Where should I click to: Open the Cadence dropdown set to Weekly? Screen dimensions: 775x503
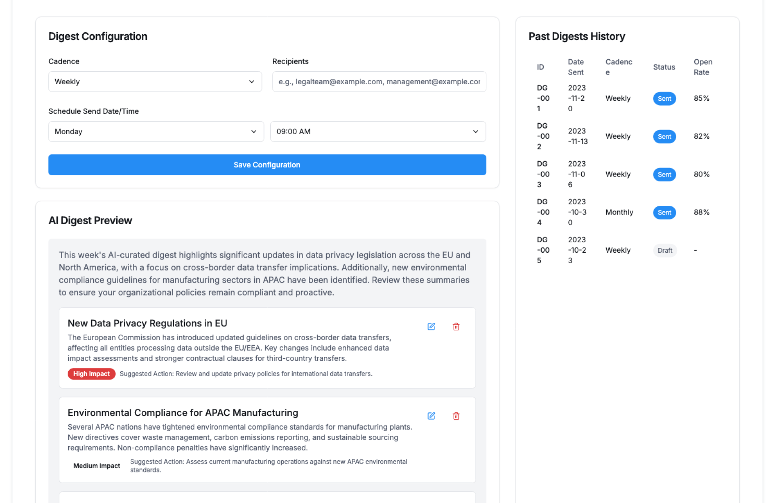[x=155, y=82]
